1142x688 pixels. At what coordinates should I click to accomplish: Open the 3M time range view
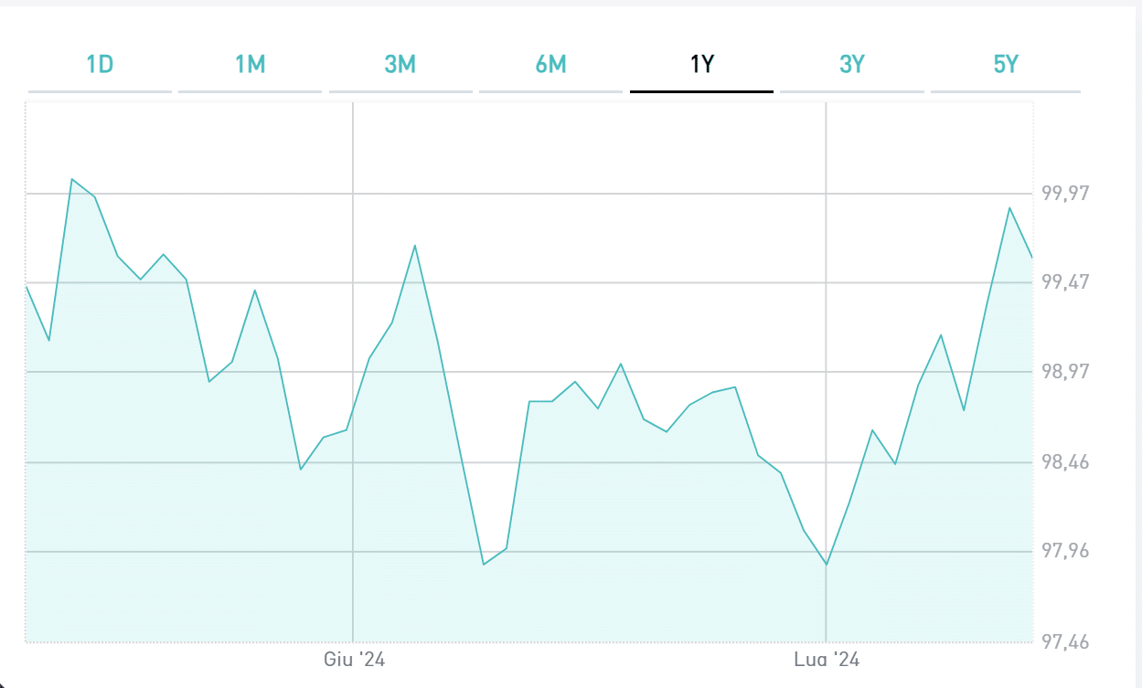pyautogui.click(x=400, y=65)
